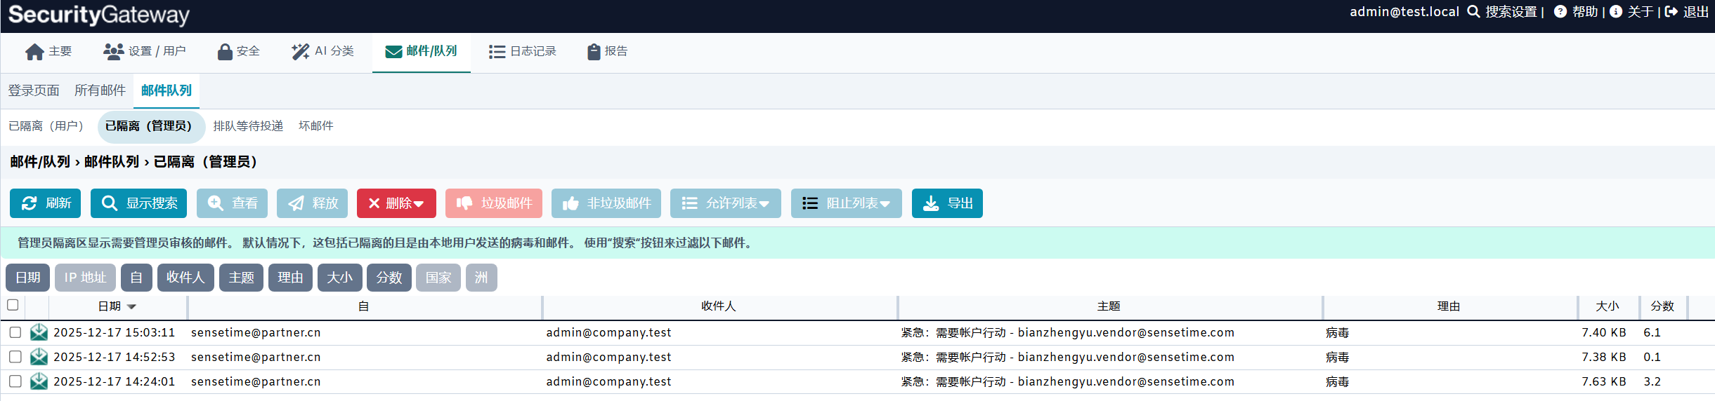Toggle the 大小 column chip
Image resolution: width=1715 pixels, height=401 pixels.
coord(340,278)
